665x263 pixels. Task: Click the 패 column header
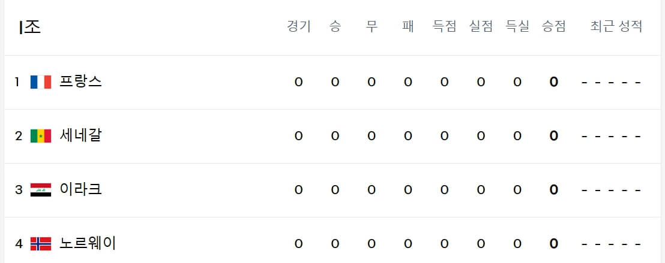[x=408, y=27]
